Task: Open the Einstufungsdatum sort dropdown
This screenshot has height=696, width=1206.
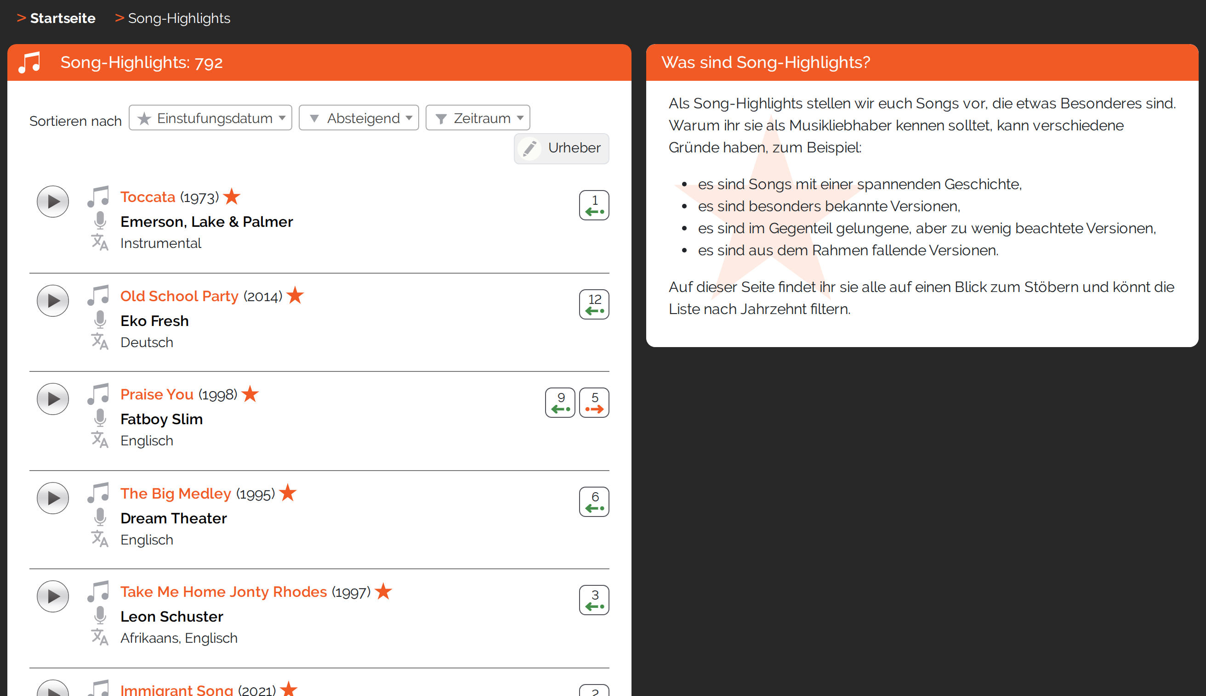Action: click(x=210, y=118)
